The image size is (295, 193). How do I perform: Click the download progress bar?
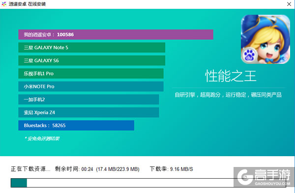click(x=148, y=183)
